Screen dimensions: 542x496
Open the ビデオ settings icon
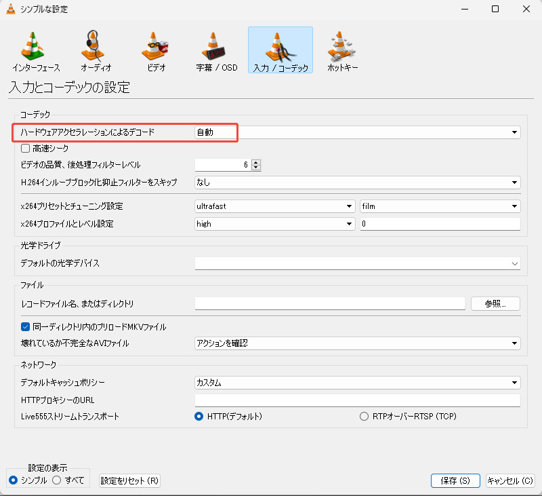154,49
